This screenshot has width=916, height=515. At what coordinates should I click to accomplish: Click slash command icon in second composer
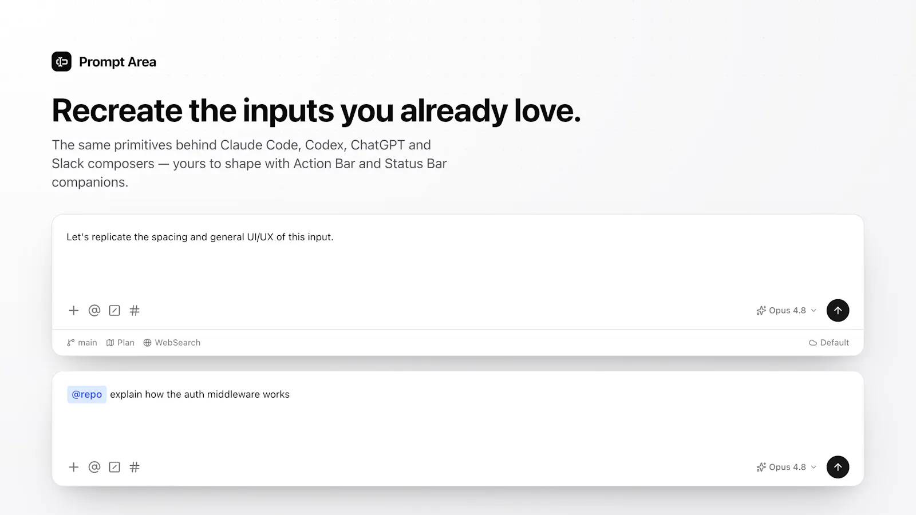point(114,467)
